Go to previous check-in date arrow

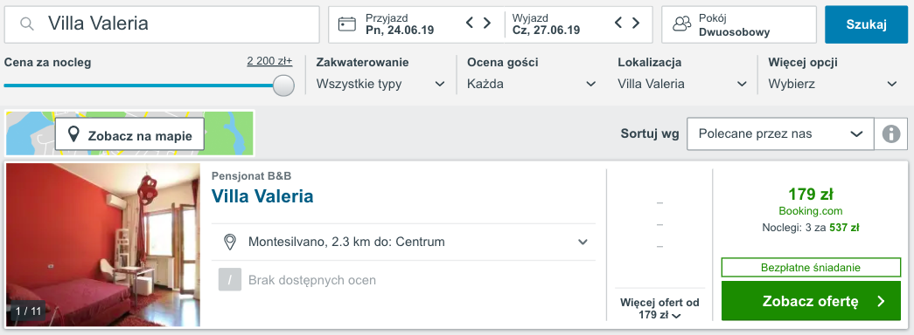click(470, 24)
